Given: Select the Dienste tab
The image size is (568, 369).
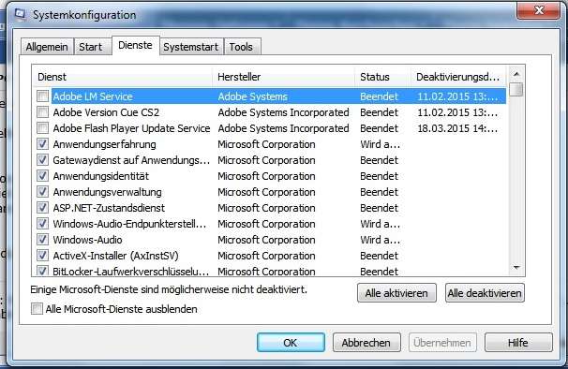Looking at the screenshot, I should (136, 46).
